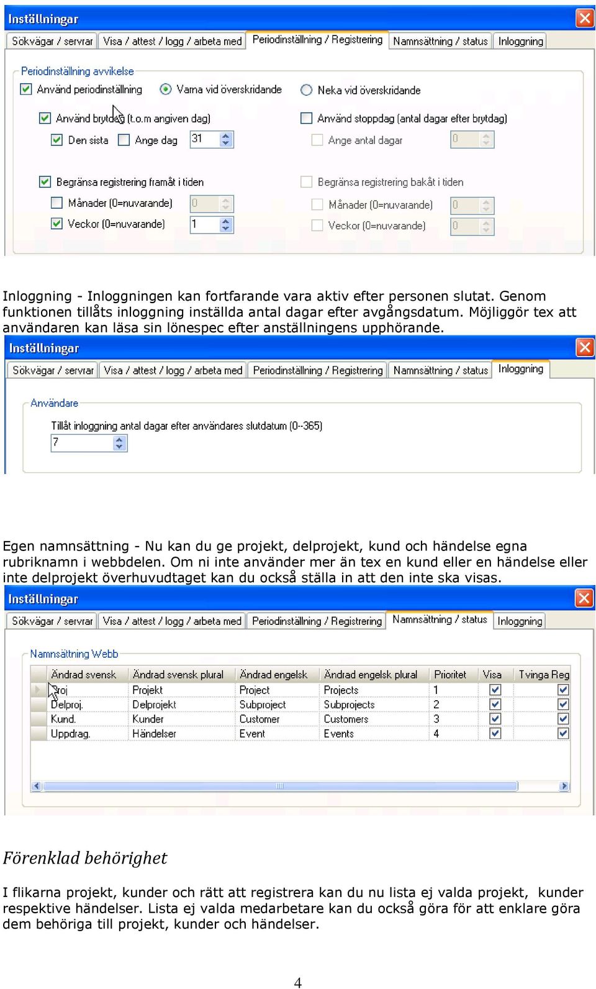The image size is (596, 989).
Task: Open Periodinställning / Registrering tab in middle window
Action: point(318,370)
